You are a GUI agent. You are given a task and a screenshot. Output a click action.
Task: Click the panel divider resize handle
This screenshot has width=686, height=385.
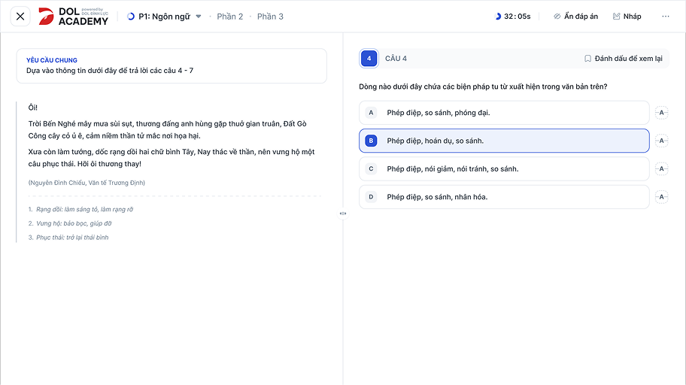[343, 214]
